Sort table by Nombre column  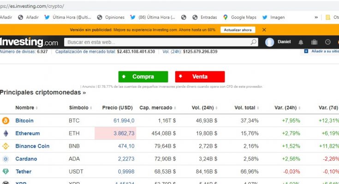[26, 108]
